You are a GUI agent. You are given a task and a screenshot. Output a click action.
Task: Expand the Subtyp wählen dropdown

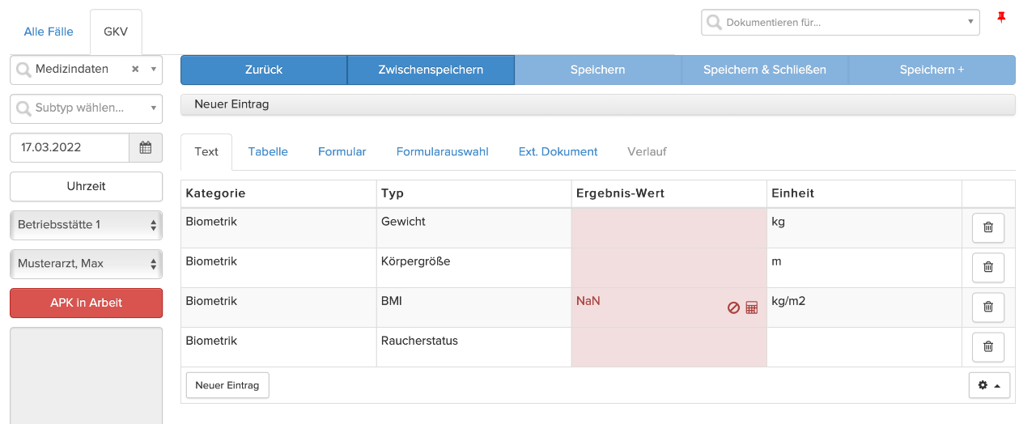(x=86, y=108)
